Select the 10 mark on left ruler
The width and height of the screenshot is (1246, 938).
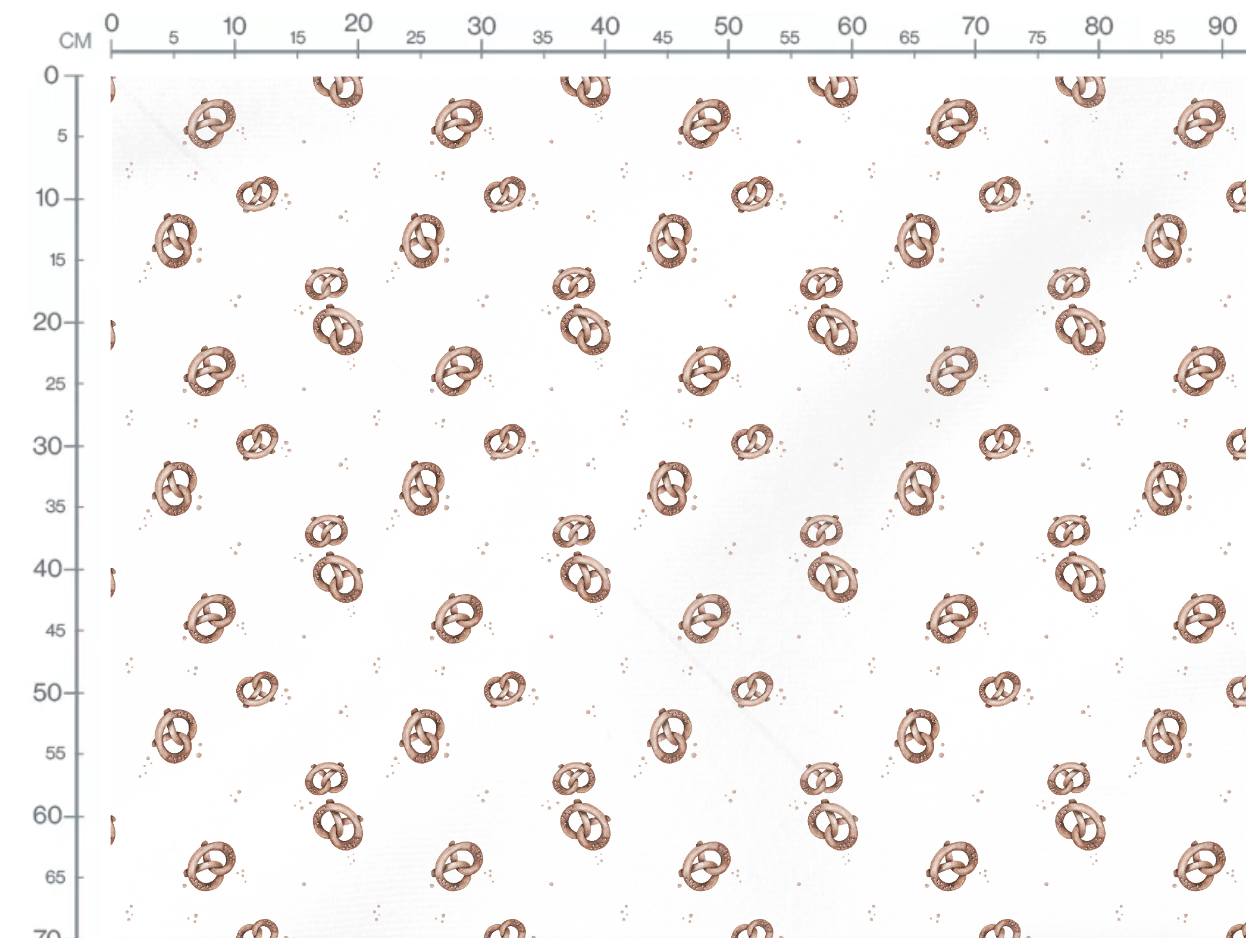click(48, 198)
